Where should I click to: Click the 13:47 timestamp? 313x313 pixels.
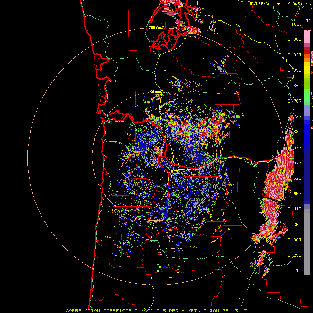(x=239, y=311)
